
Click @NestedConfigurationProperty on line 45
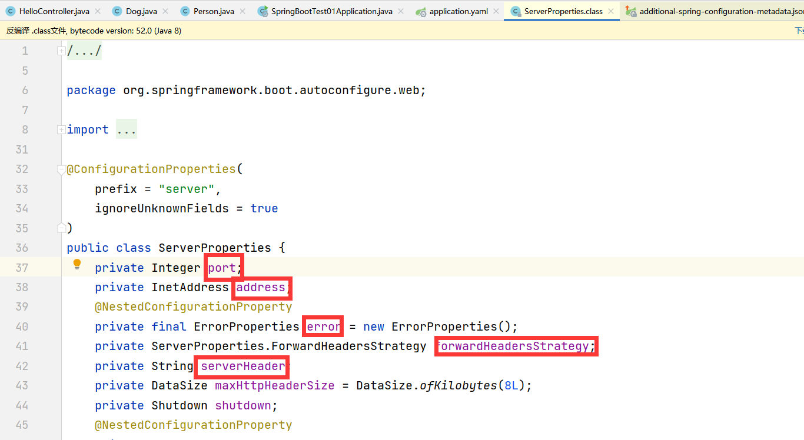tap(194, 425)
